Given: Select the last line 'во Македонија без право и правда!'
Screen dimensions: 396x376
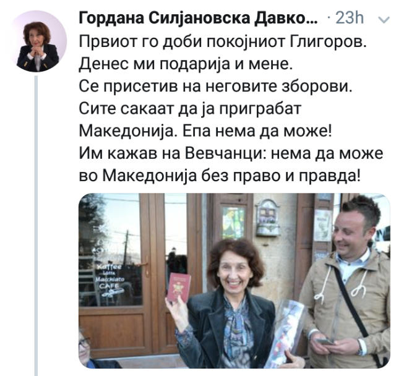Looking at the screenshot, I should click(x=220, y=176).
